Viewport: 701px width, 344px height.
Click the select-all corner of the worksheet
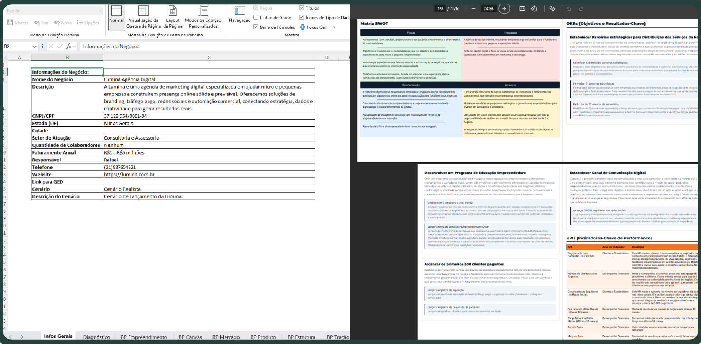[x=5, y=57]
